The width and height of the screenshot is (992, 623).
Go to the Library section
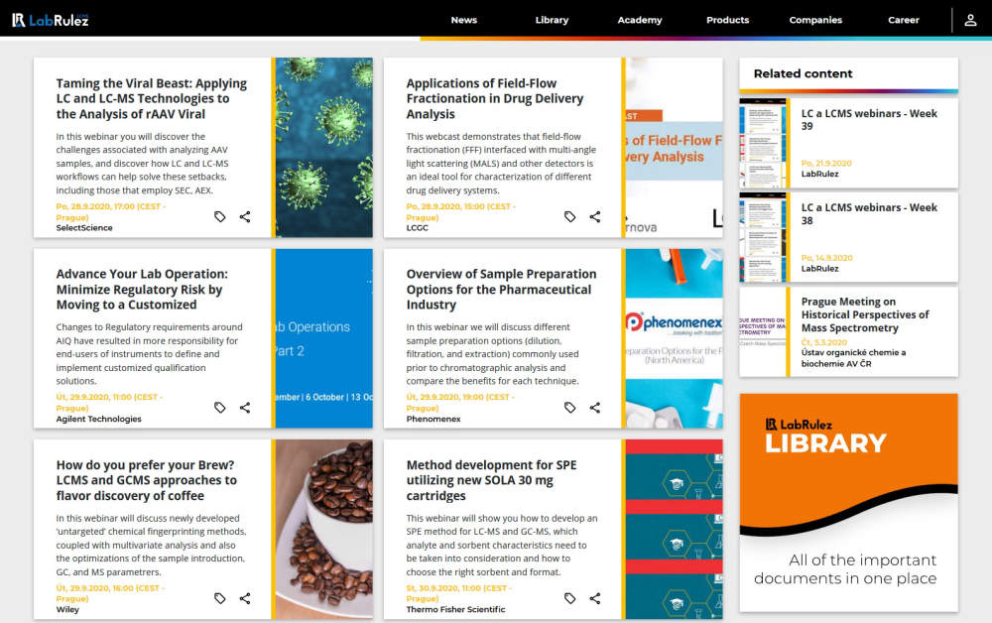point(552,20)
